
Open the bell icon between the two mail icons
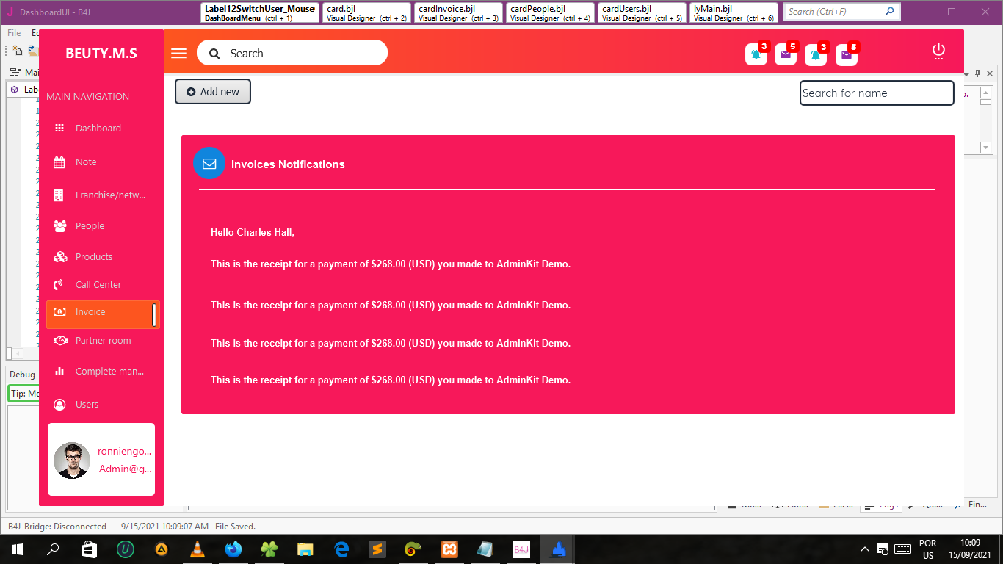pos(816,54)
